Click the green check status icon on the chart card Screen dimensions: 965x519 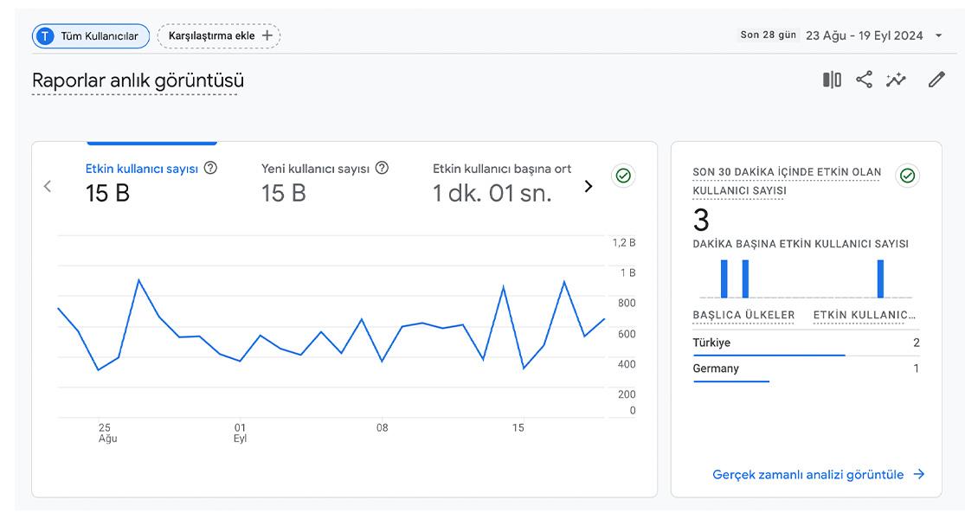(x=623, y=176)
